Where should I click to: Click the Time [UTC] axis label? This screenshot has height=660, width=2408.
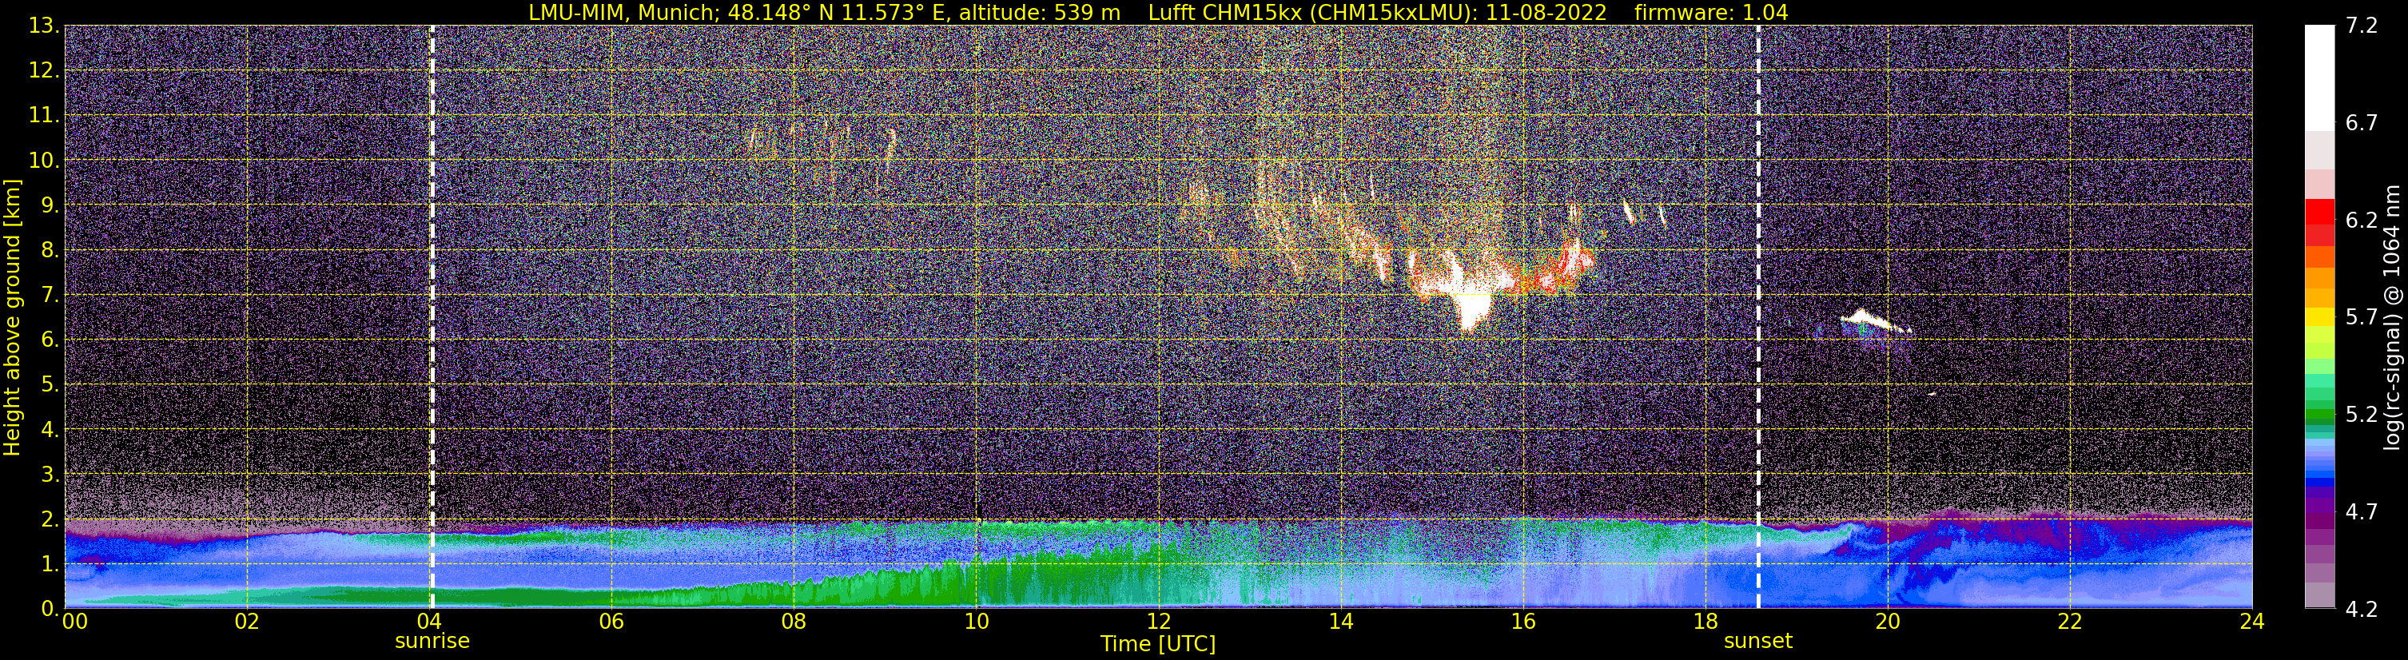pos(1158,644)
